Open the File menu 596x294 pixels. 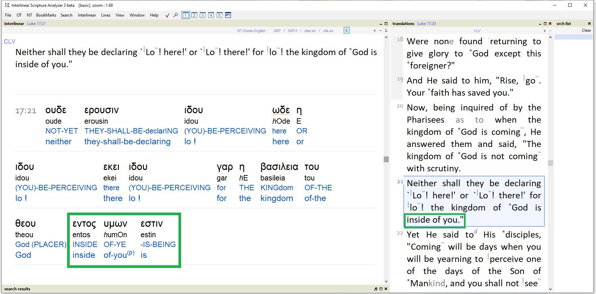point(8,15)
